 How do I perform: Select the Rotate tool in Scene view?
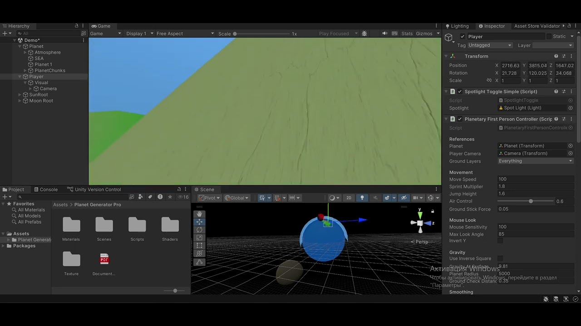[x=199, y=230]
